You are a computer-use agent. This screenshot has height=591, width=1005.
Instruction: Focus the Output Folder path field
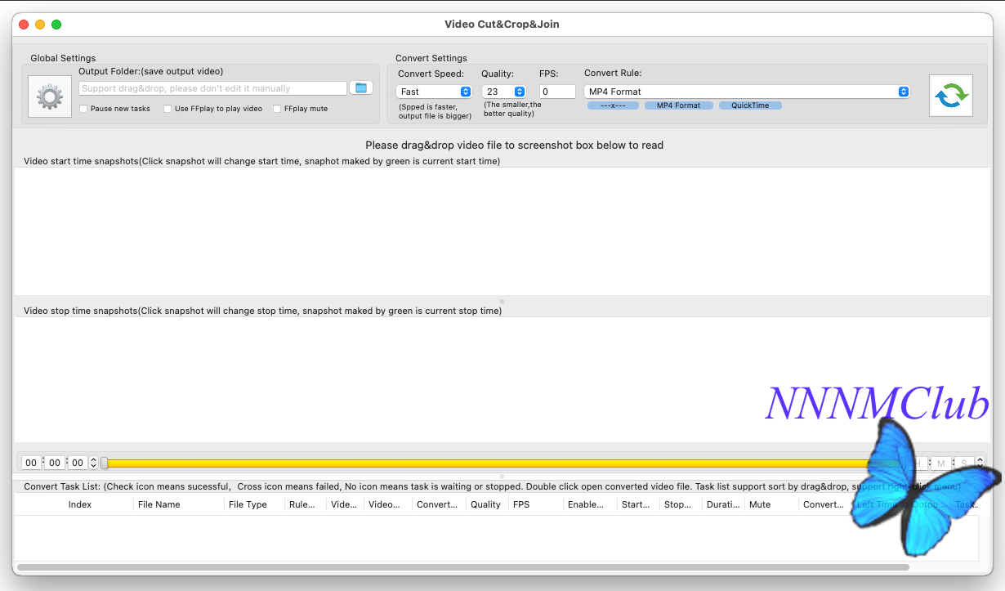tap(212, 88)
